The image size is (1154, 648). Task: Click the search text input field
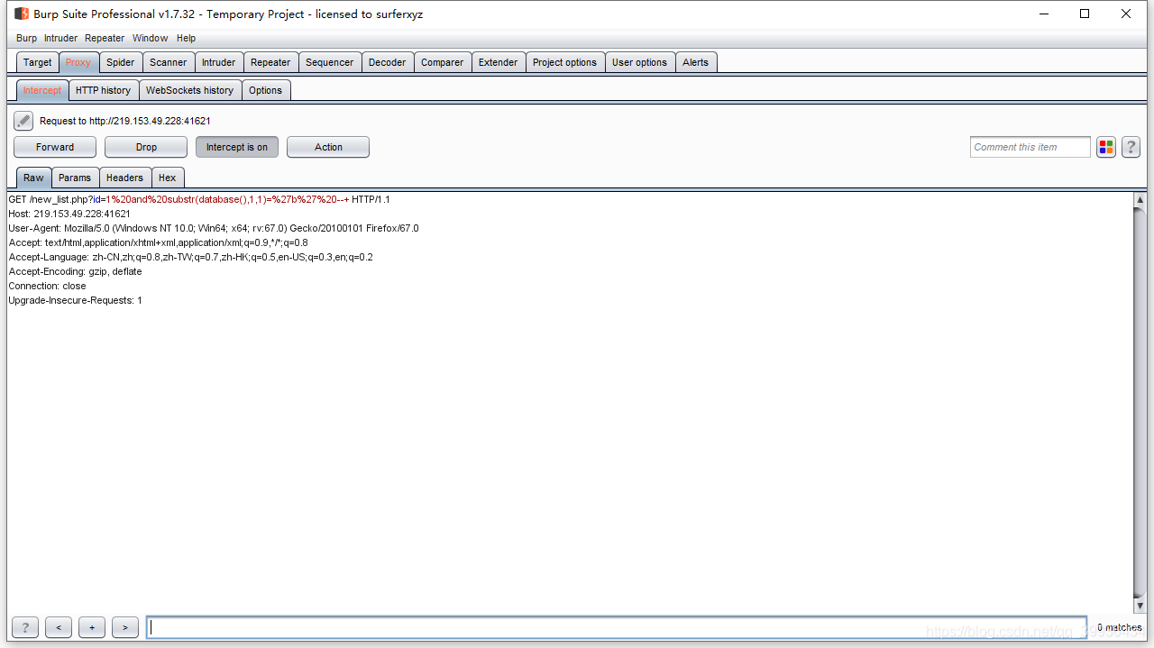point(615,627)
